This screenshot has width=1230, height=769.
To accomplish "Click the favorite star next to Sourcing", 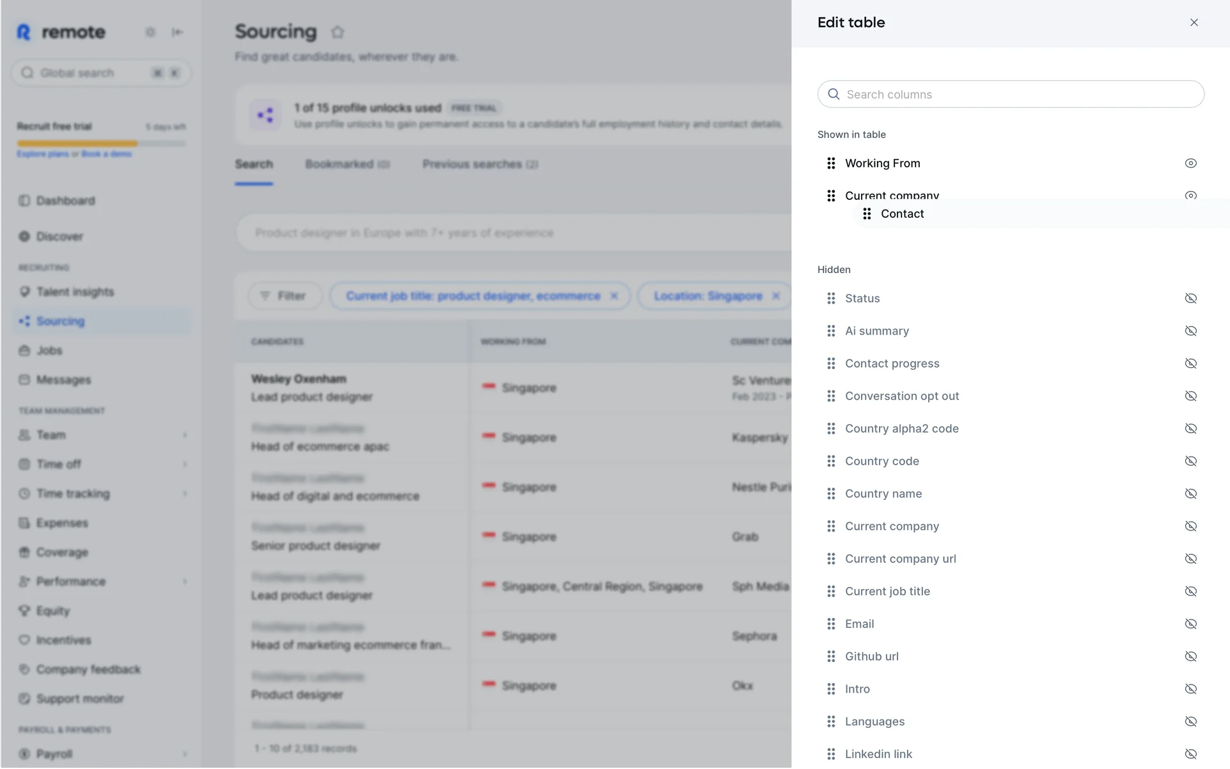I will click(338, 32).
